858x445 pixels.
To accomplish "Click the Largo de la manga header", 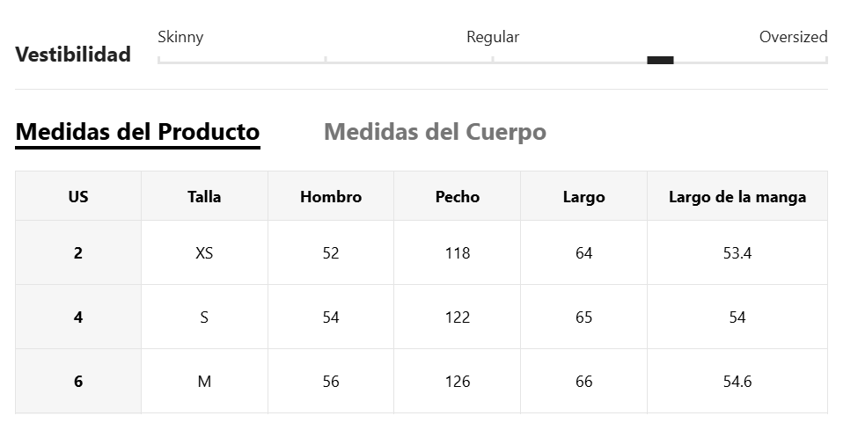I will (x=737, y=196).
